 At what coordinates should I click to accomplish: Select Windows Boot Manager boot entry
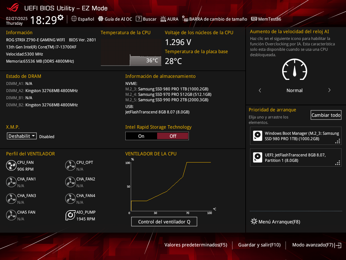[296, 136]
